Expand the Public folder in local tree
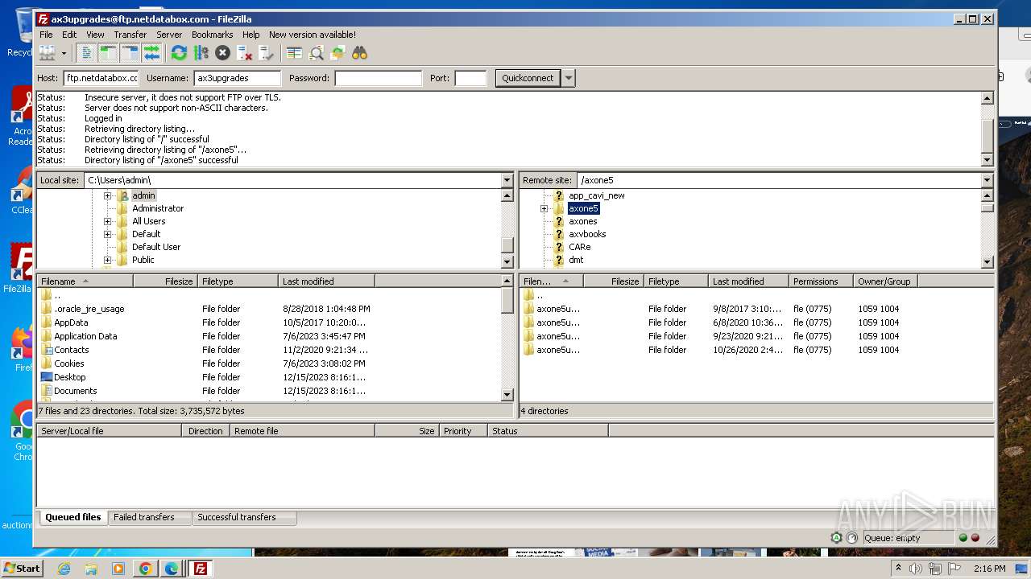Screen dimensions: 1031x579 tap(107, 260)
